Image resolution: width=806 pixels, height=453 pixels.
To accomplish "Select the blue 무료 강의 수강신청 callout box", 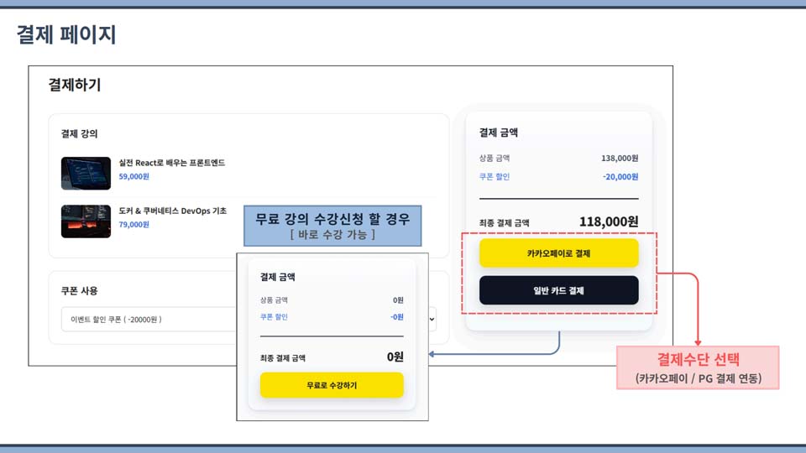I will (x=332, y=226).
